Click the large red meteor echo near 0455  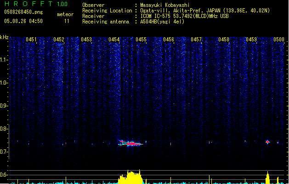[x=131, y=143]
